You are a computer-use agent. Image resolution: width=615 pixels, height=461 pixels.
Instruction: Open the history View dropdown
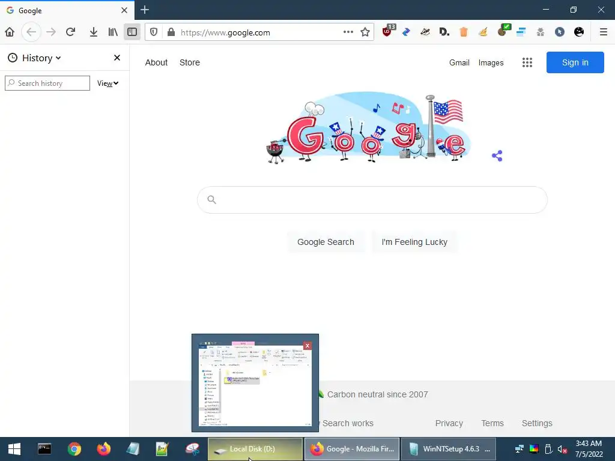(108, 83)
